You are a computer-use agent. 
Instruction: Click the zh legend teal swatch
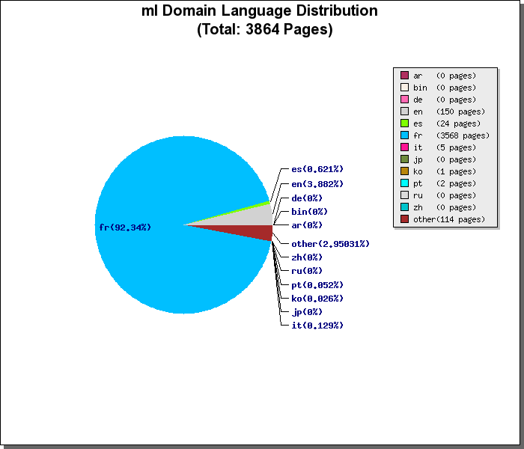[x=404, y=207]
